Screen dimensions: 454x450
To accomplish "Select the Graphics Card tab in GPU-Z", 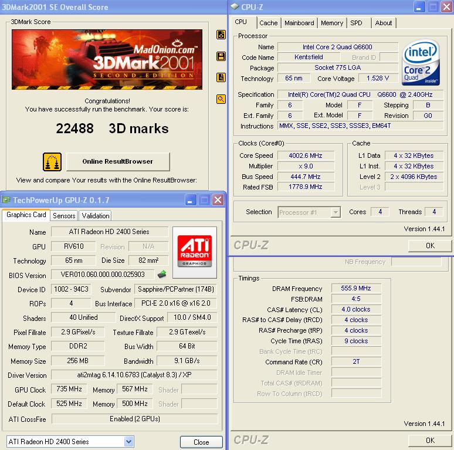I will click(x=26, y=215).
